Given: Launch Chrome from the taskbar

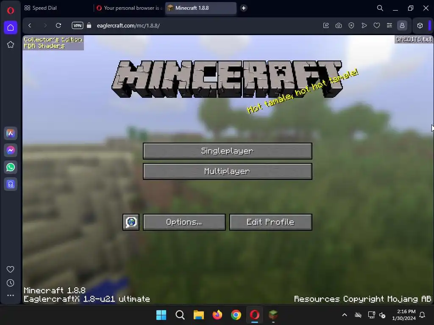Looking at the screenshot, I should [236, 315].
